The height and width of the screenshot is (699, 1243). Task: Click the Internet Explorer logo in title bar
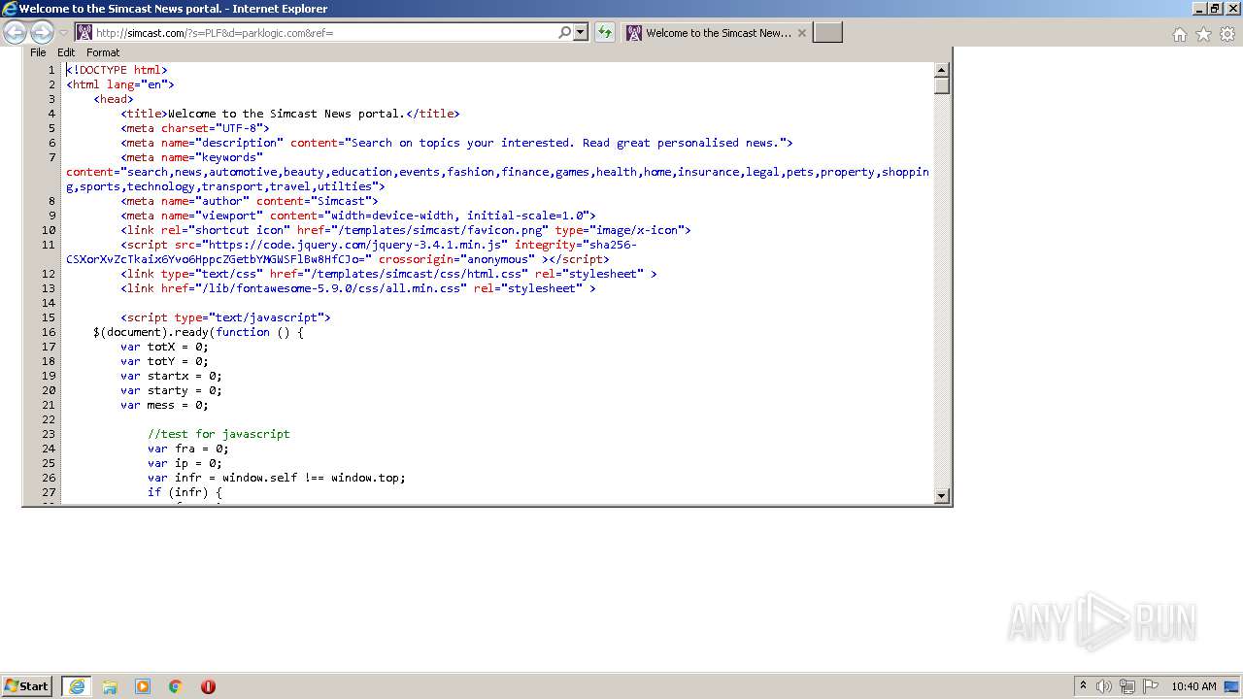[x=10, y=9]
